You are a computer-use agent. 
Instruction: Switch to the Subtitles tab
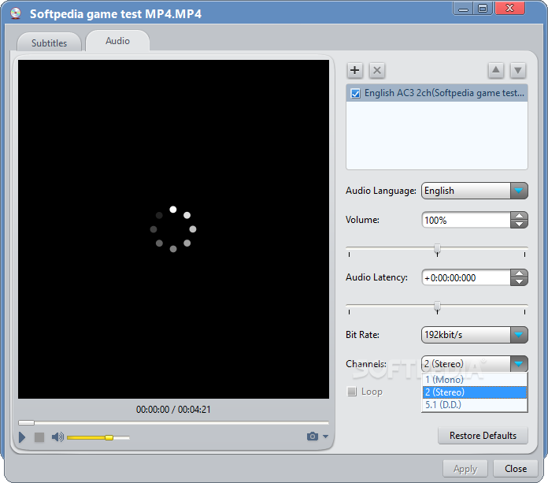50,43
